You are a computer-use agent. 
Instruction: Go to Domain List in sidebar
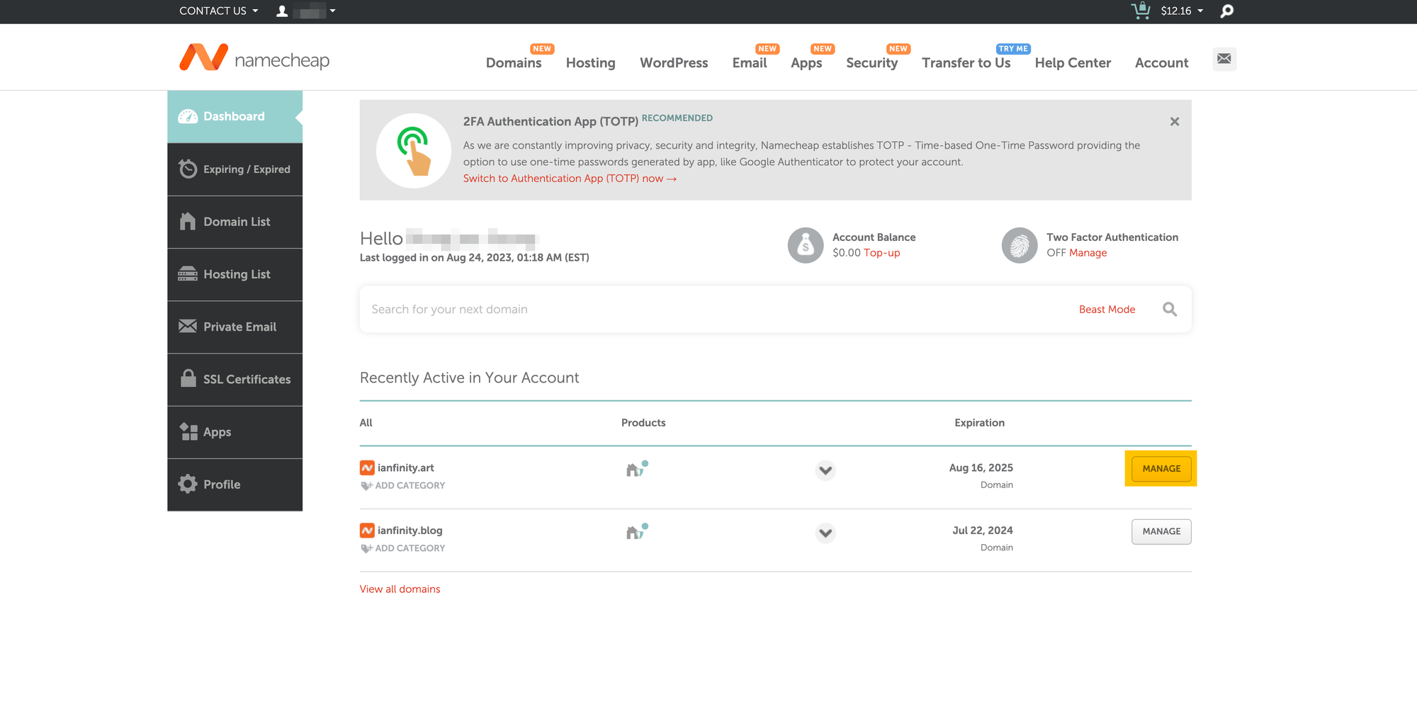[x=235, y=222]
